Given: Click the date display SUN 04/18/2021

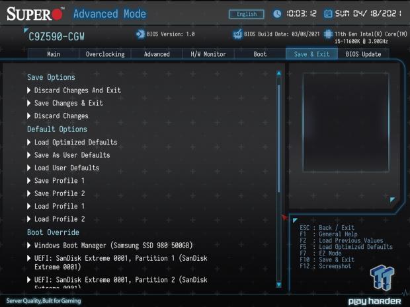Looking at the screenshot, I should coord(368,14).
